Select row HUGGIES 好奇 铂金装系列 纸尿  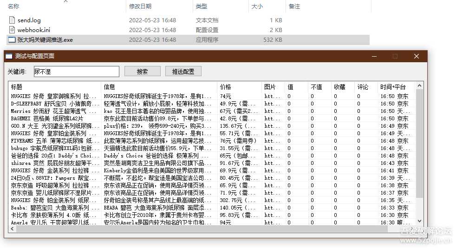212,200
